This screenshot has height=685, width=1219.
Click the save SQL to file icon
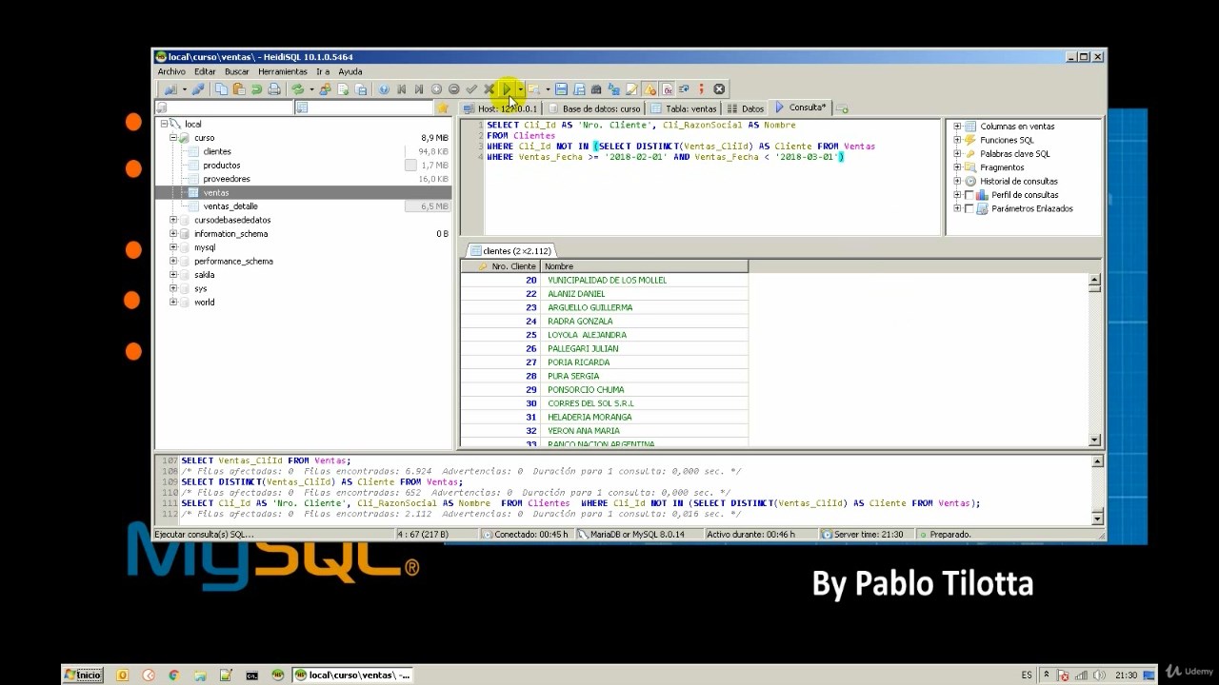pyautogui.click(x=561, y=89)
